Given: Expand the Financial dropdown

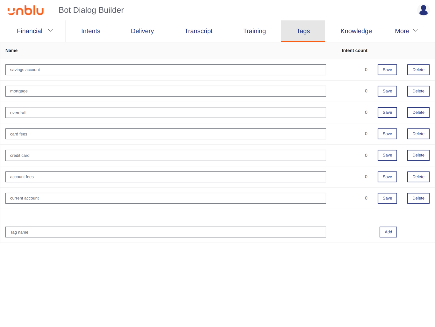Looking at the screenshot, I should click(x=34, y=31).
